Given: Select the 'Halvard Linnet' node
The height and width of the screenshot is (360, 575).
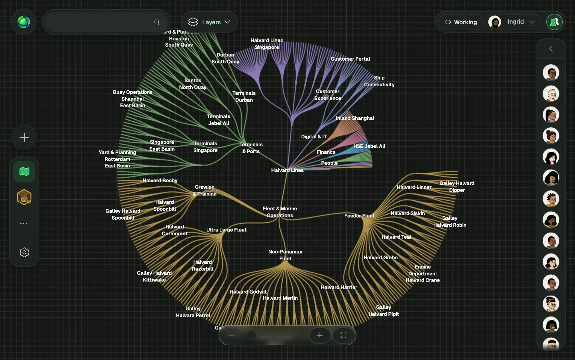Looking at the screenshot, I should click(x=414, y=187).
